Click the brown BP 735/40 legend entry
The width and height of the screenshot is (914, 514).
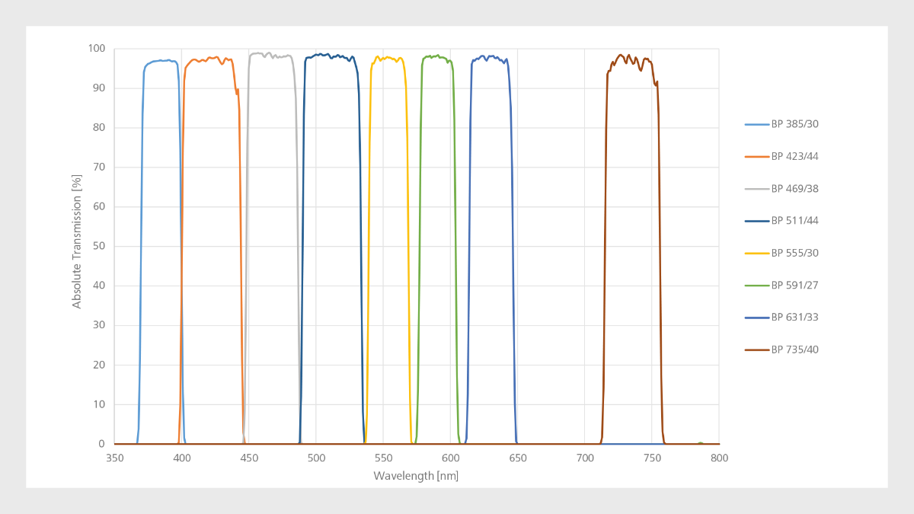pyautogui.click(x=794, y=350)
